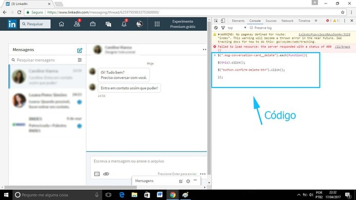356x200 pixels.
Task: Click the DevTools warning count indicator
Action: pyautogui.click(x=336, y=21)
